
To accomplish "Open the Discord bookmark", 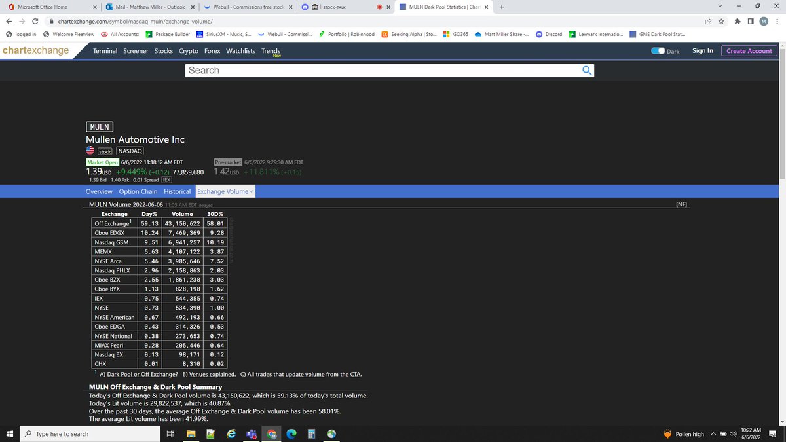I will point(549,34).
